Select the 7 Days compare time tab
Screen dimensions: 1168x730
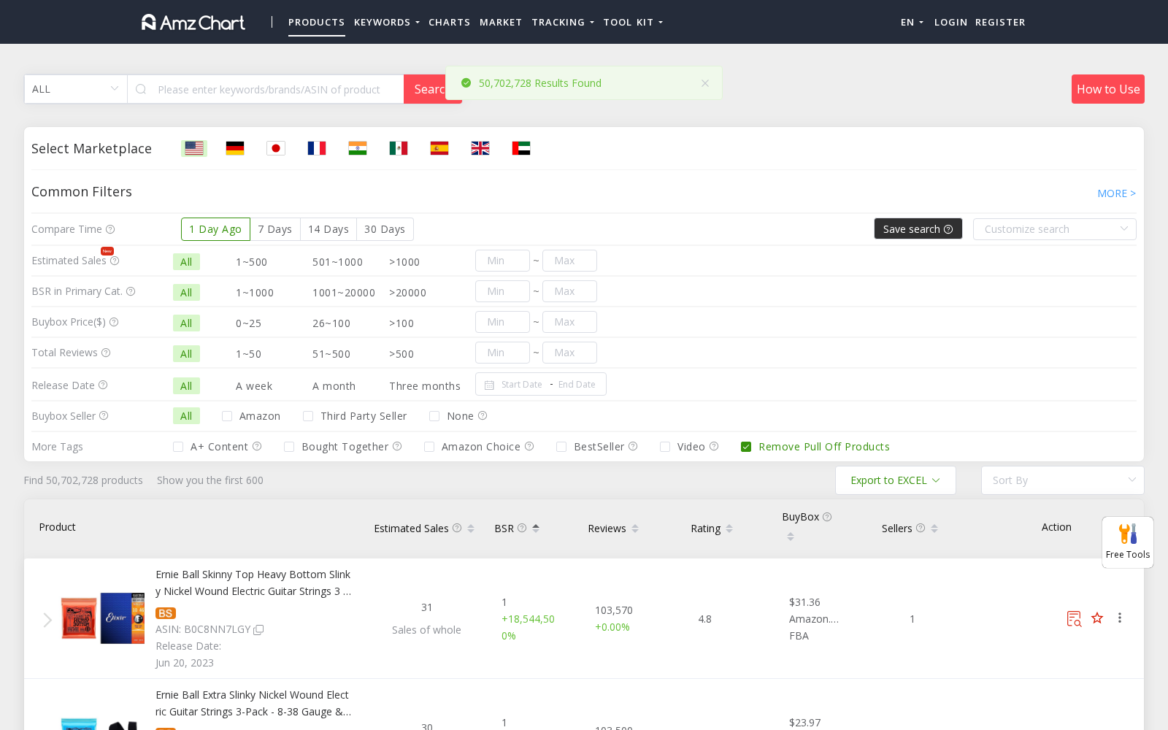275,229
